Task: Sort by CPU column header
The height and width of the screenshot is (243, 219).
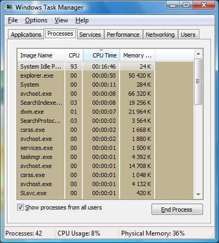Action: 74,55
